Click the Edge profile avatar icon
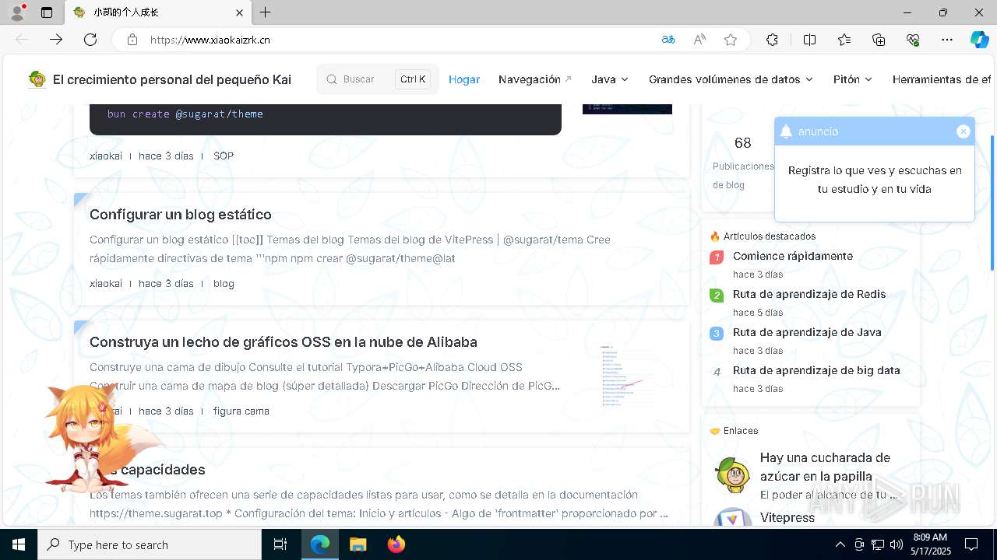 tap(16, 12)
